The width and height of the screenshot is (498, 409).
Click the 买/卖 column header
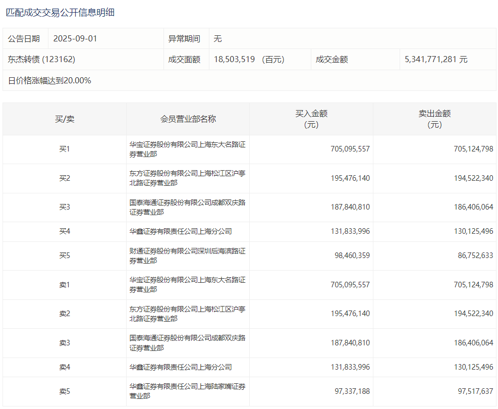65,119
